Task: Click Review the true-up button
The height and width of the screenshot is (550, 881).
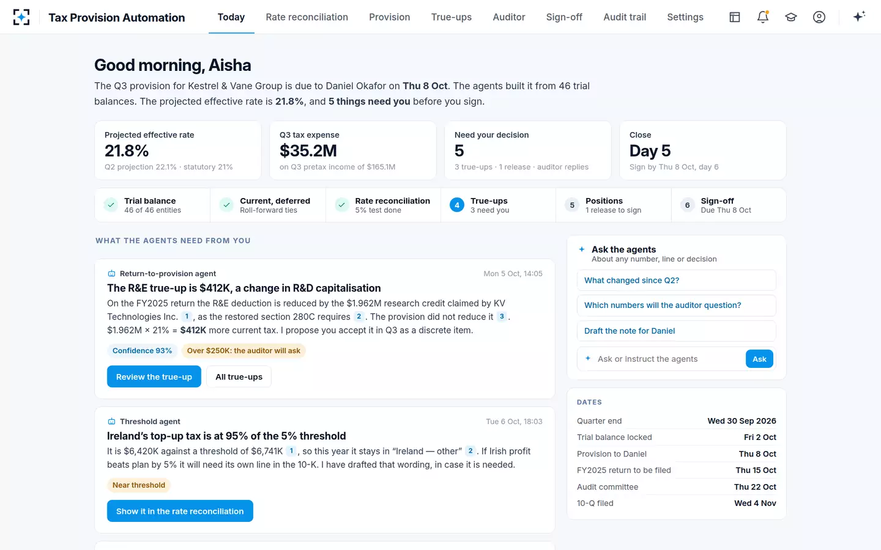Action: coord(154,376)
